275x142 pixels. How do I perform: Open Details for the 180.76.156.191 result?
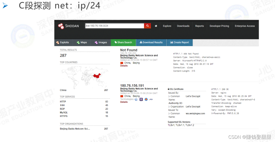tap(124, 102)
